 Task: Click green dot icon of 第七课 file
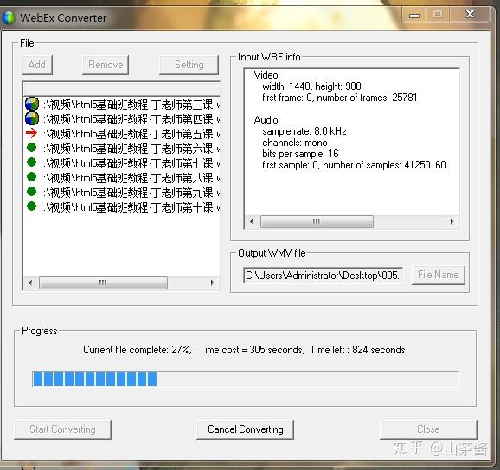tap(31, 162)
